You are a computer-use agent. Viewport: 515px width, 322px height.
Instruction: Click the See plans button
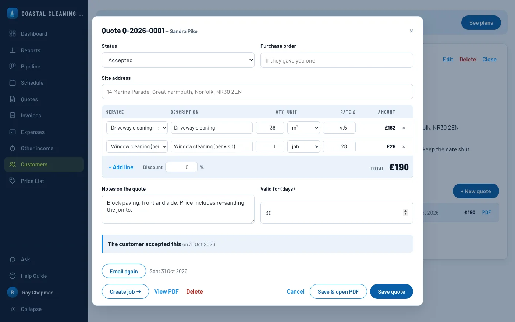(x=481, y=23)
